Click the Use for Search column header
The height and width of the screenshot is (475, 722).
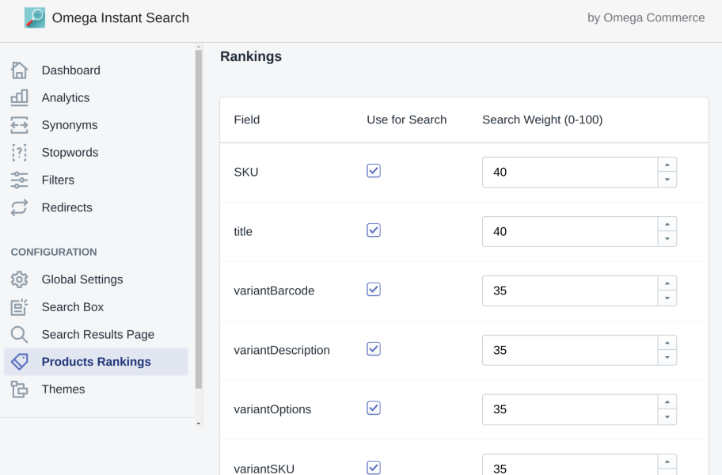click(x=407, y=120)
